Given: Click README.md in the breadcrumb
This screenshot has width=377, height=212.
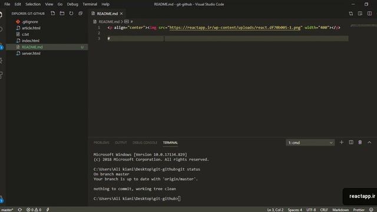Looking at the screenshot, I should click(109, 22).
